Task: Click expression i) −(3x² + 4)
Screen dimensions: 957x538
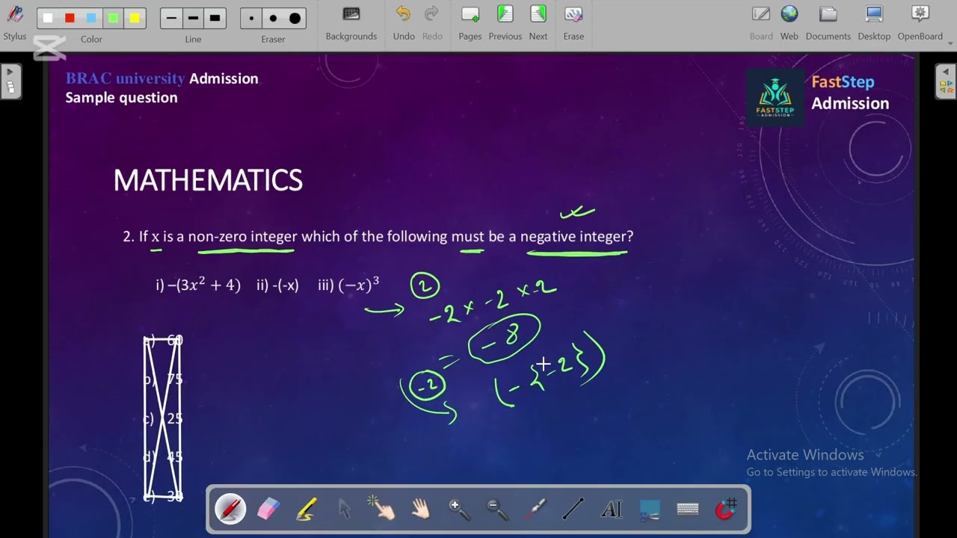Action: coord(198,285)
